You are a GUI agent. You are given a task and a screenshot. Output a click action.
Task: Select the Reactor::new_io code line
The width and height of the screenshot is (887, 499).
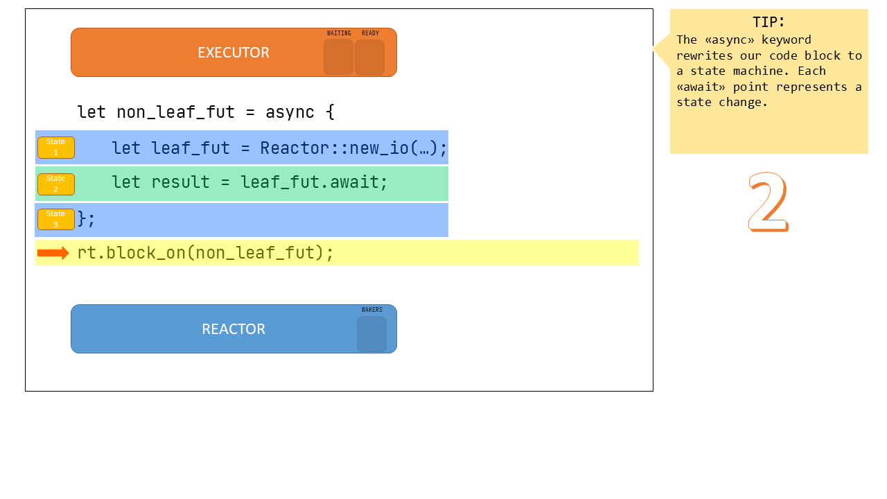[279, 148]
